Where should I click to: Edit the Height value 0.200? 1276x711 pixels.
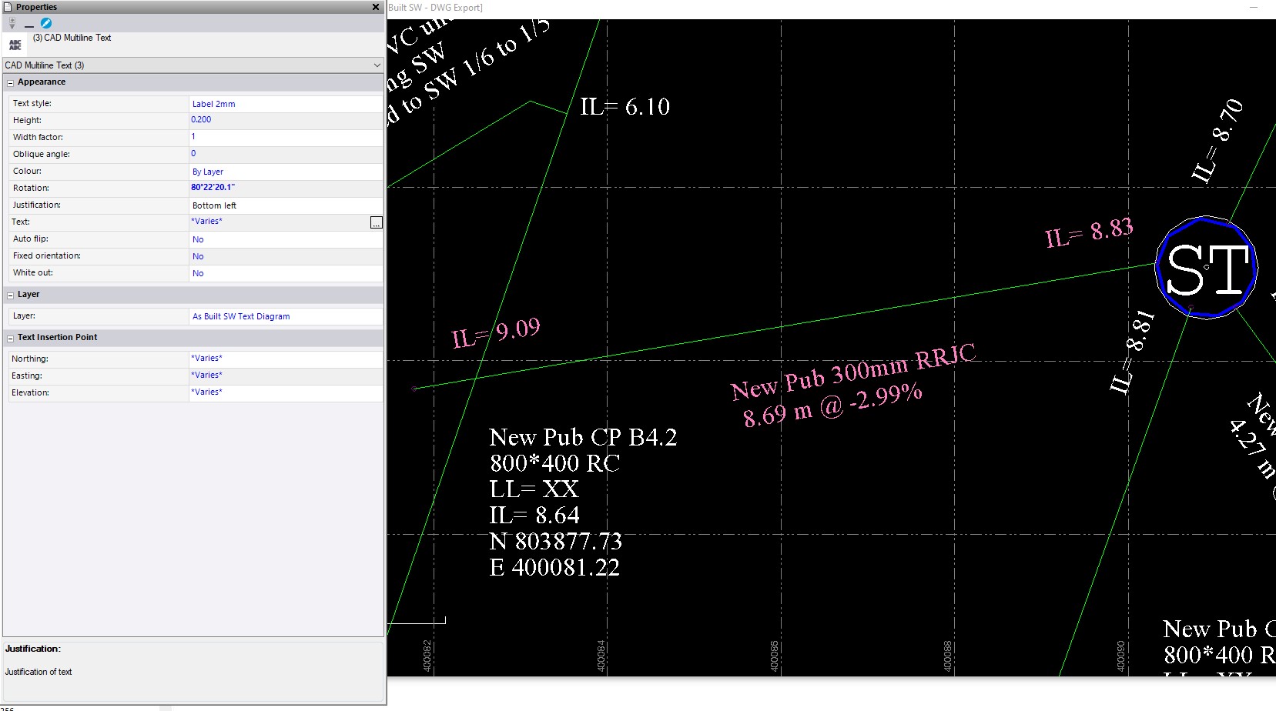285,120
